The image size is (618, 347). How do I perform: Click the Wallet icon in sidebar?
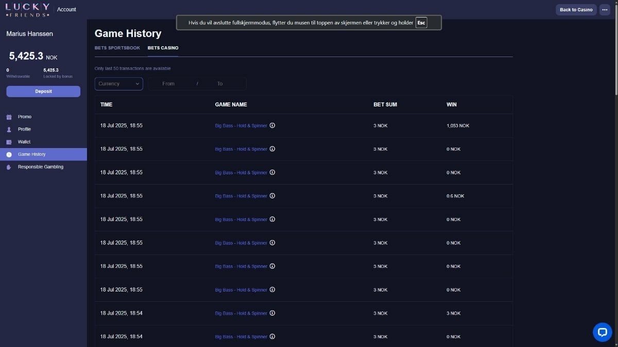[x=9, y=142]
